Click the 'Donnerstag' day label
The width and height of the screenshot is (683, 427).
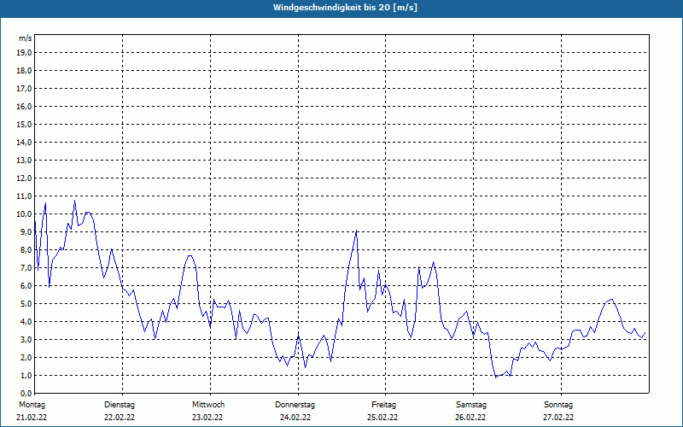coord(295,405)
